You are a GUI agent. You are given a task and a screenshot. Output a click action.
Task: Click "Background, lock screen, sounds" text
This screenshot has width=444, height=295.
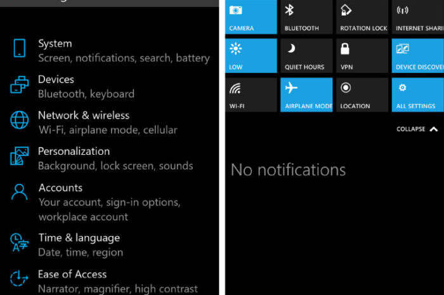(x=115, y=166)
